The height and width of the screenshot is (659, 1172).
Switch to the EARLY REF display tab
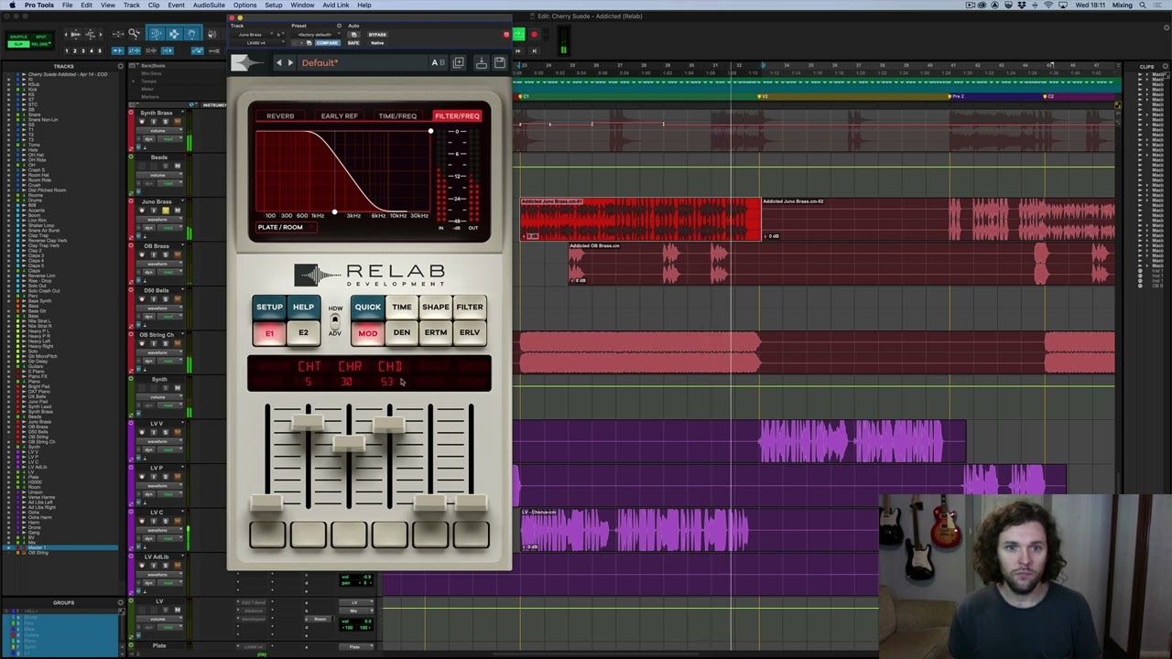pos(339,116)
